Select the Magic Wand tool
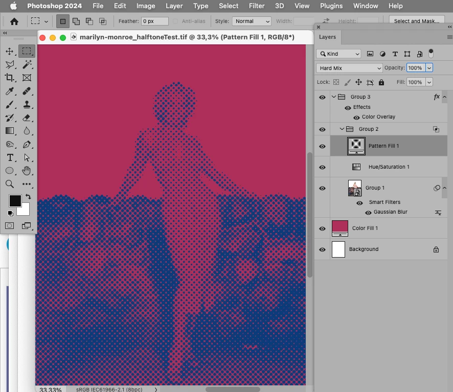Image resolution: width=453 pixels, height=392 pixels. (27, 65)
